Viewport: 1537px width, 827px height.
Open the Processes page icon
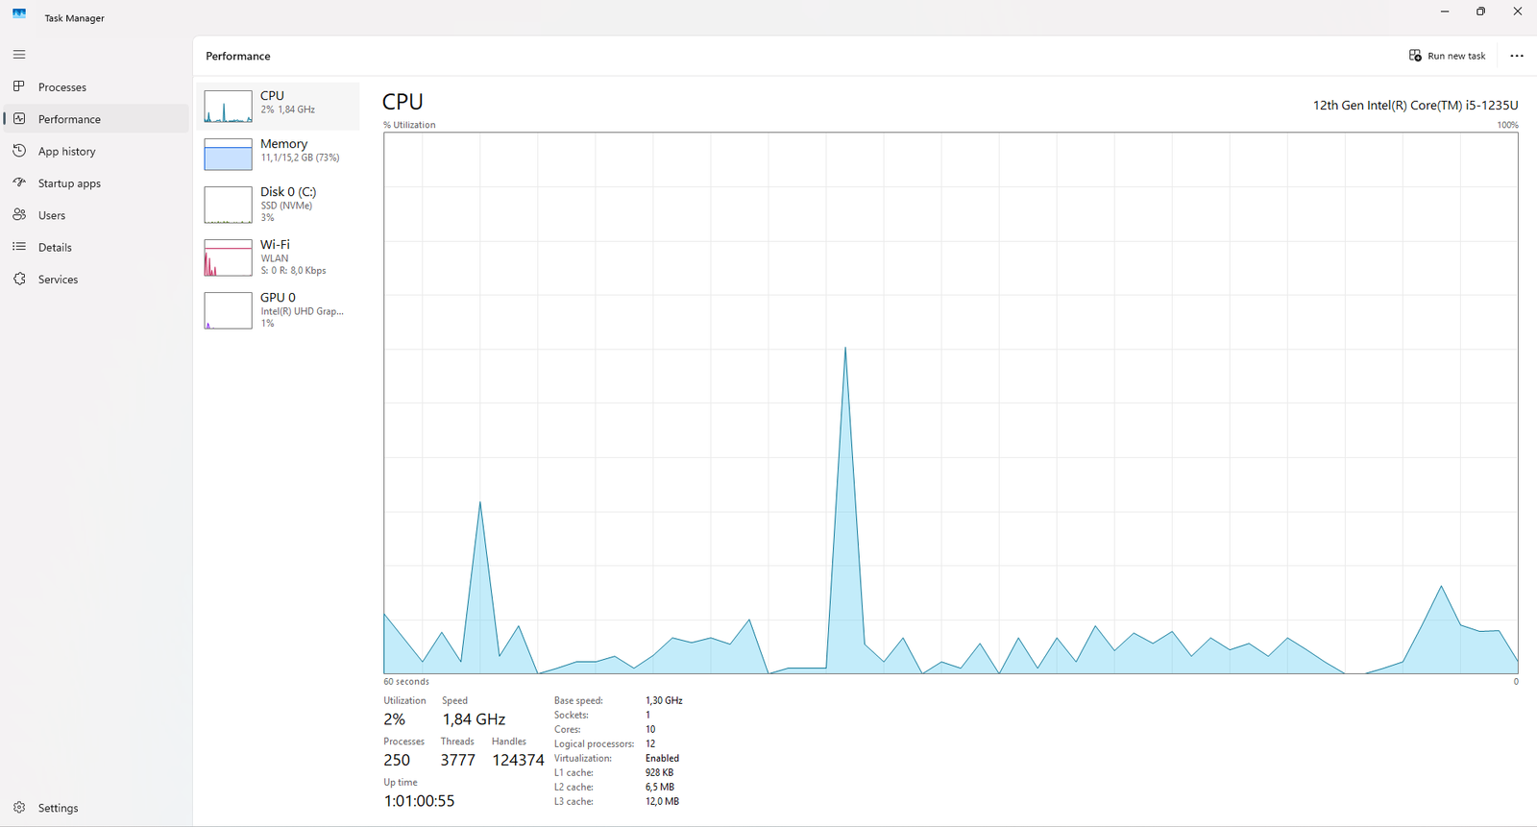(19, 86)
